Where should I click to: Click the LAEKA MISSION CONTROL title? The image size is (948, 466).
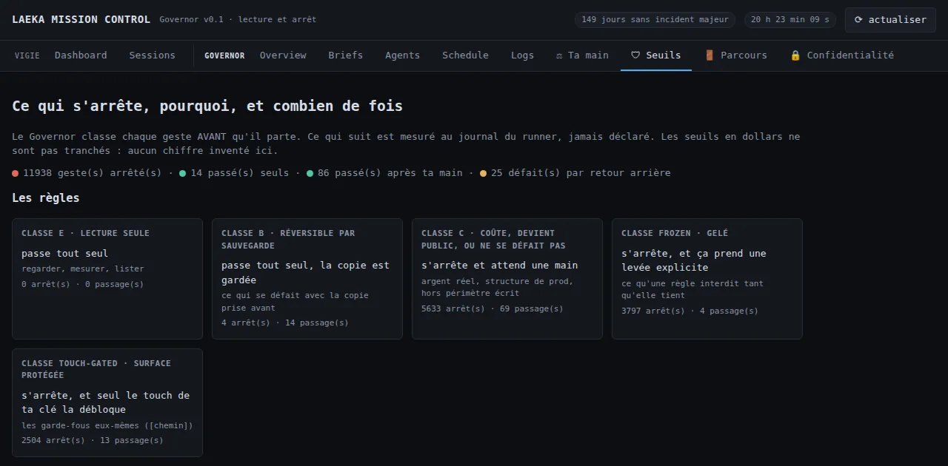pyautogui.click(x=81, y=20)
